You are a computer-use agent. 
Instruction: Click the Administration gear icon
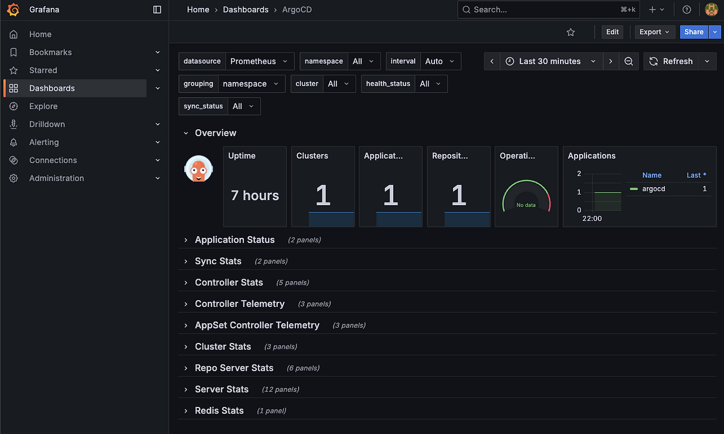click(x=14, y=178)
